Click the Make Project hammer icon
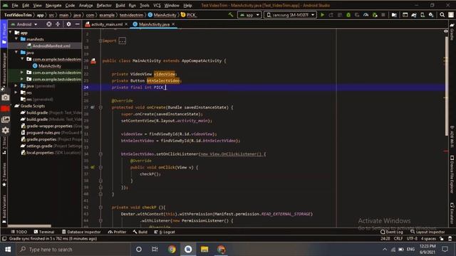456x256 pixels. click(x=231, y=15)
